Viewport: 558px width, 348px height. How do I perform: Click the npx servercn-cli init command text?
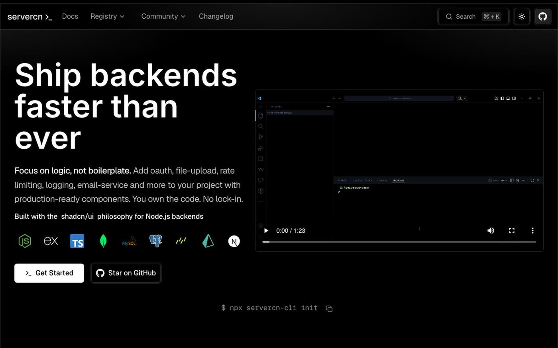coord(269,308)
